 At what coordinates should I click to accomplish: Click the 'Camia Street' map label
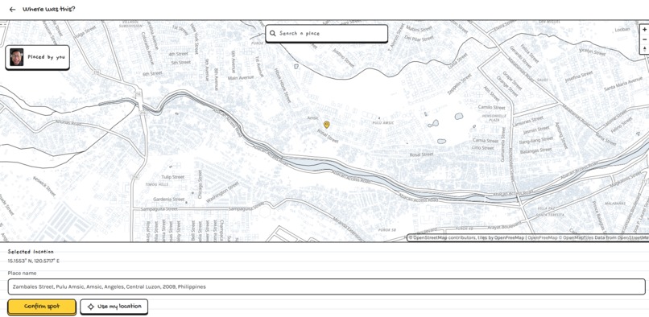(486, 141)
